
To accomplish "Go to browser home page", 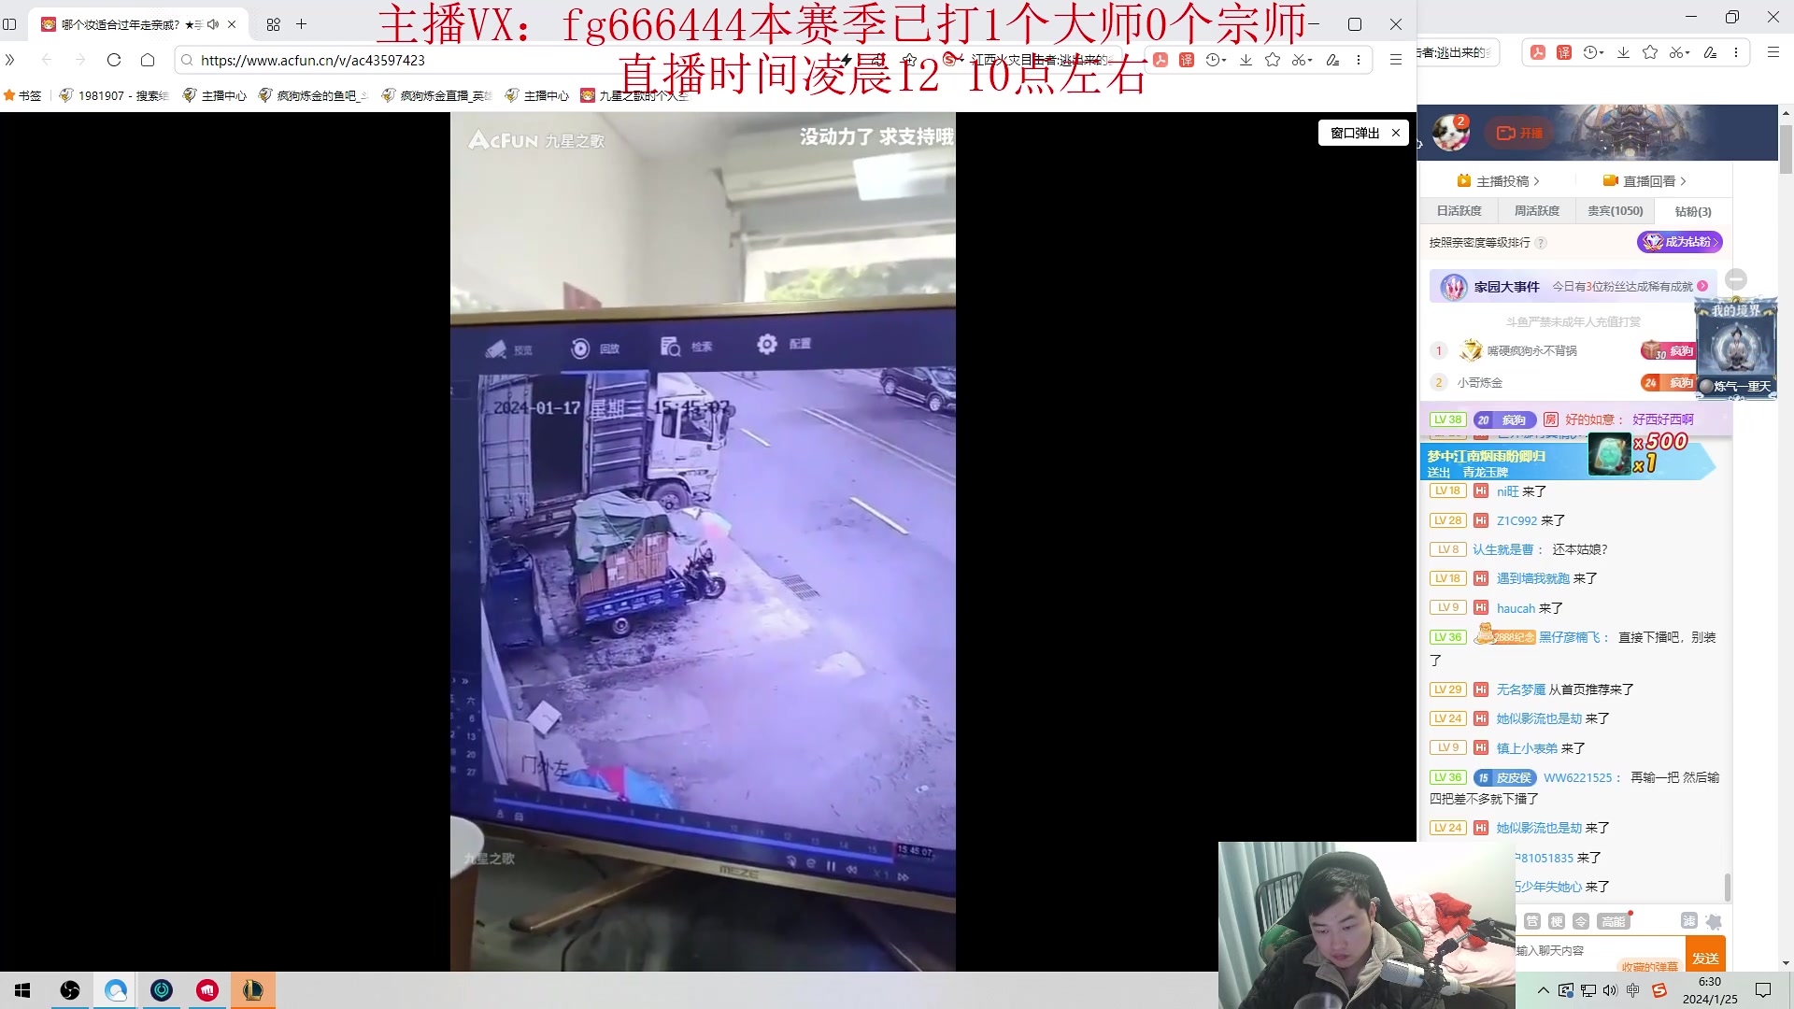I will pyautogui.click(x=148, y=60).
